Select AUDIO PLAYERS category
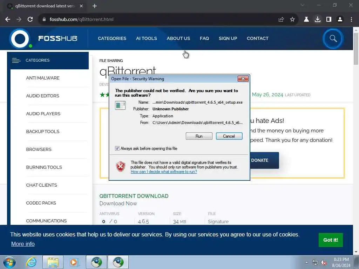Viewport: 359px width, 269px height. pos(43,114)
